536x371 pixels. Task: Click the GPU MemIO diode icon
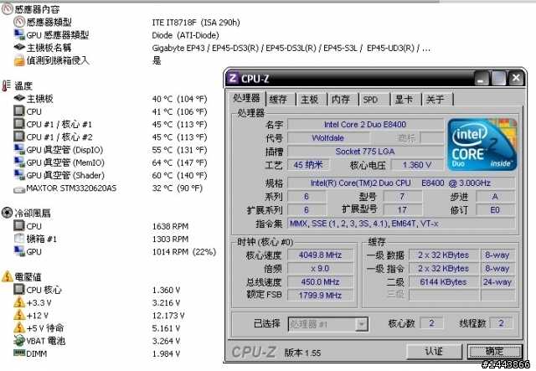(19, 162)
